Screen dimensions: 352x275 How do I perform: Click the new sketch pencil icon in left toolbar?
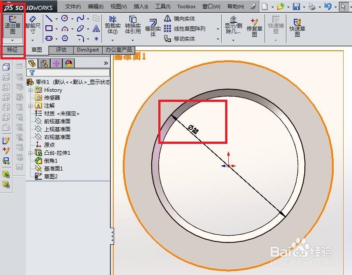6,141
